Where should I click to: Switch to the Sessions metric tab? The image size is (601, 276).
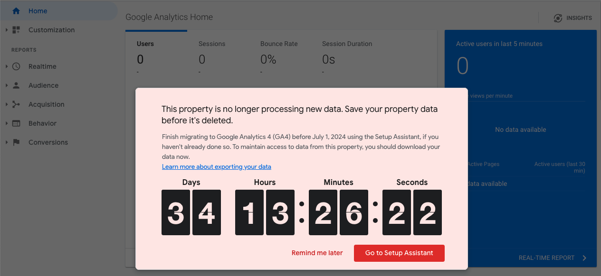point(212,44)
